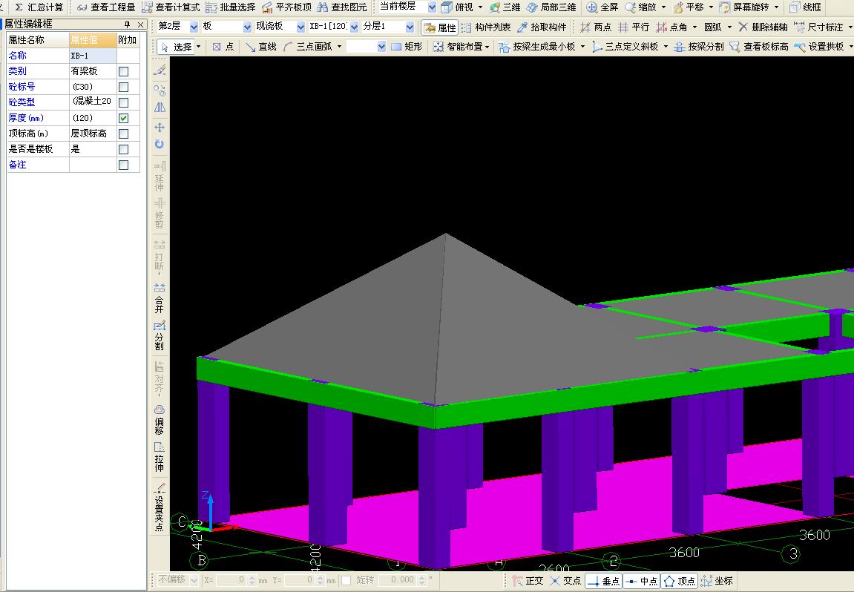Image resolution: width=854 pixels, height=592 pixels.
Task: Open the 板 component type dropdown
Action: pos(247,27)
